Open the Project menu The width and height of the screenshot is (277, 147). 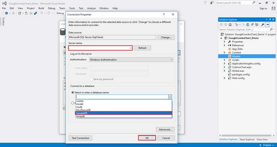point(31,8)
